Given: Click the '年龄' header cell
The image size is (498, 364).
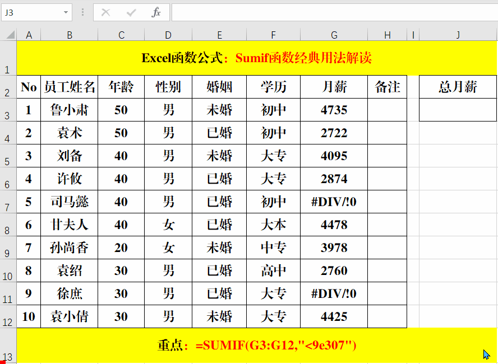Looking at the screenshot, I should click(x=121, y=87).
